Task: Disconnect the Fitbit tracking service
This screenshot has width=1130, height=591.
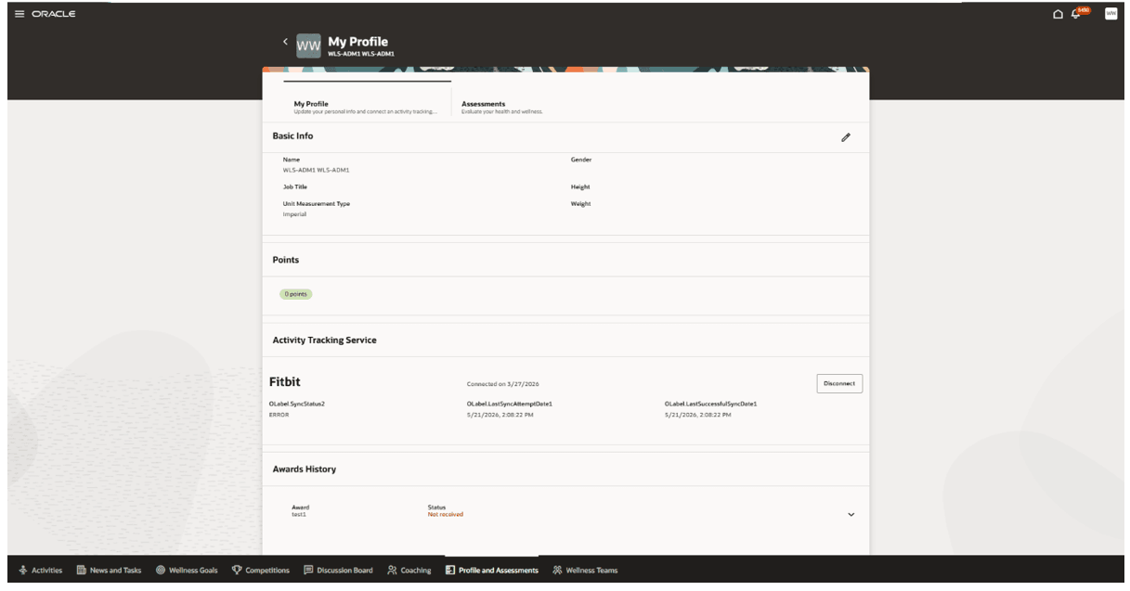Action: 839,383
